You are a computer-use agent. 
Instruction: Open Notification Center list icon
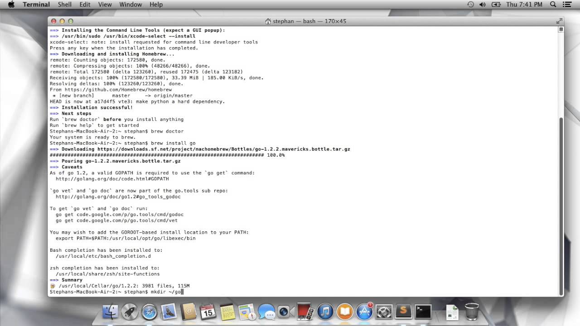point(567,5)
